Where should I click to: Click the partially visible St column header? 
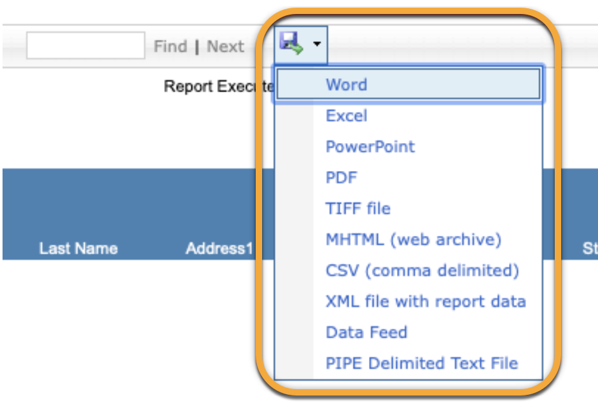(589, 248)
